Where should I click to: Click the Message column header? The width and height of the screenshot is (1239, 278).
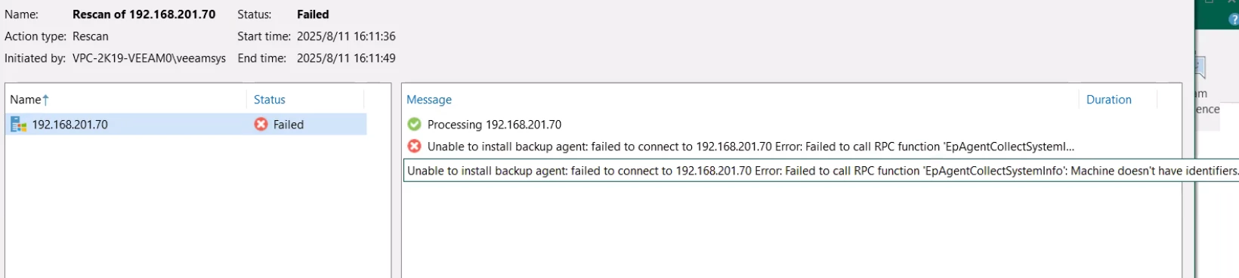pyautogui.click(x=429, y=100)
